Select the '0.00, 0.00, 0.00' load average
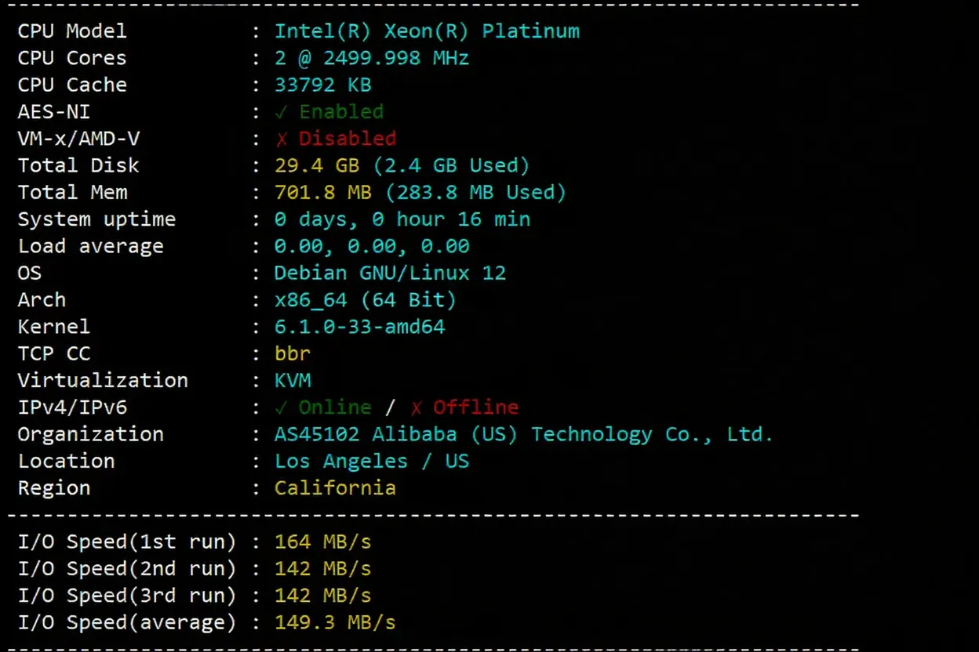This screenshot has width=979, height=652. pyautogui.click(x=372, y=246)
